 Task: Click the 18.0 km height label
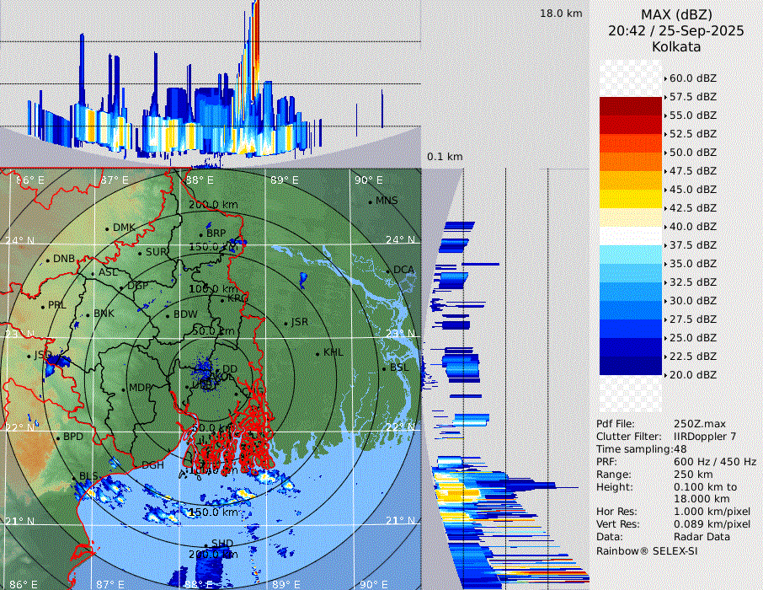click(561, 13)
